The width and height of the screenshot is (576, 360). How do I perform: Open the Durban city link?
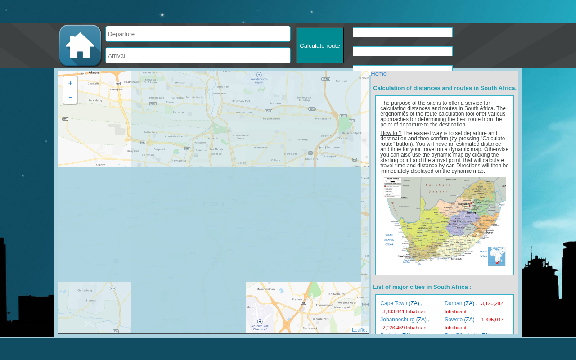pos(453,303)
